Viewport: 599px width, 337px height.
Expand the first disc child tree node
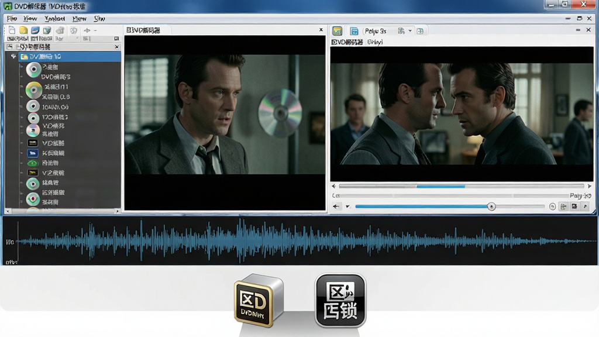22,67
